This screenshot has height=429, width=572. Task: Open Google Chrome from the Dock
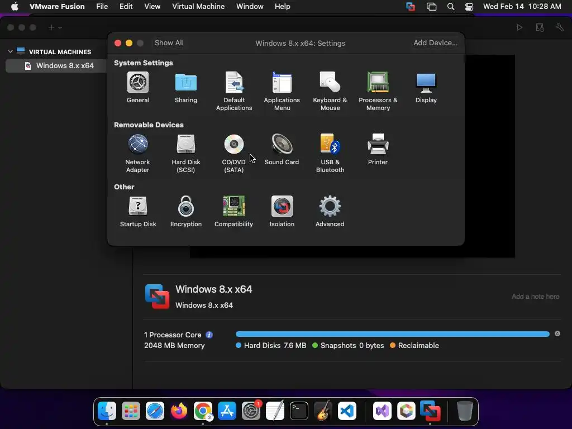pyautogui.click(x=203, y=411)
